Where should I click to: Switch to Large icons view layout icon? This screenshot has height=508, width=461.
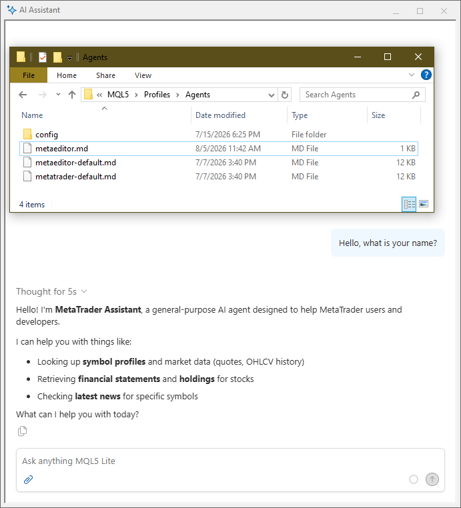pyautogui.click(x=424, y=204)
